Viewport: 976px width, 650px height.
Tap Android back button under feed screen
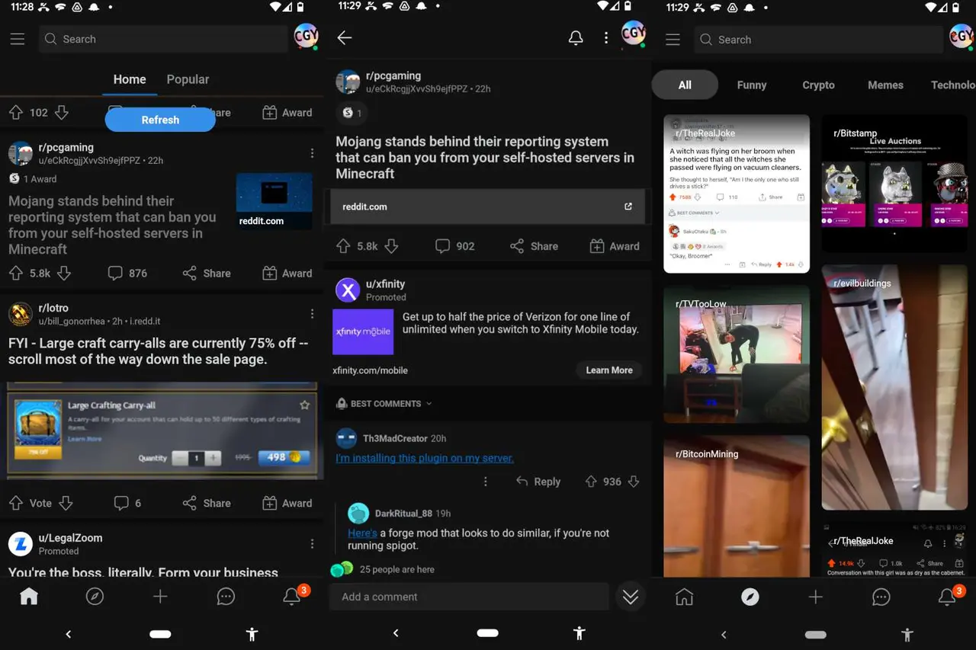coord(68,634)
